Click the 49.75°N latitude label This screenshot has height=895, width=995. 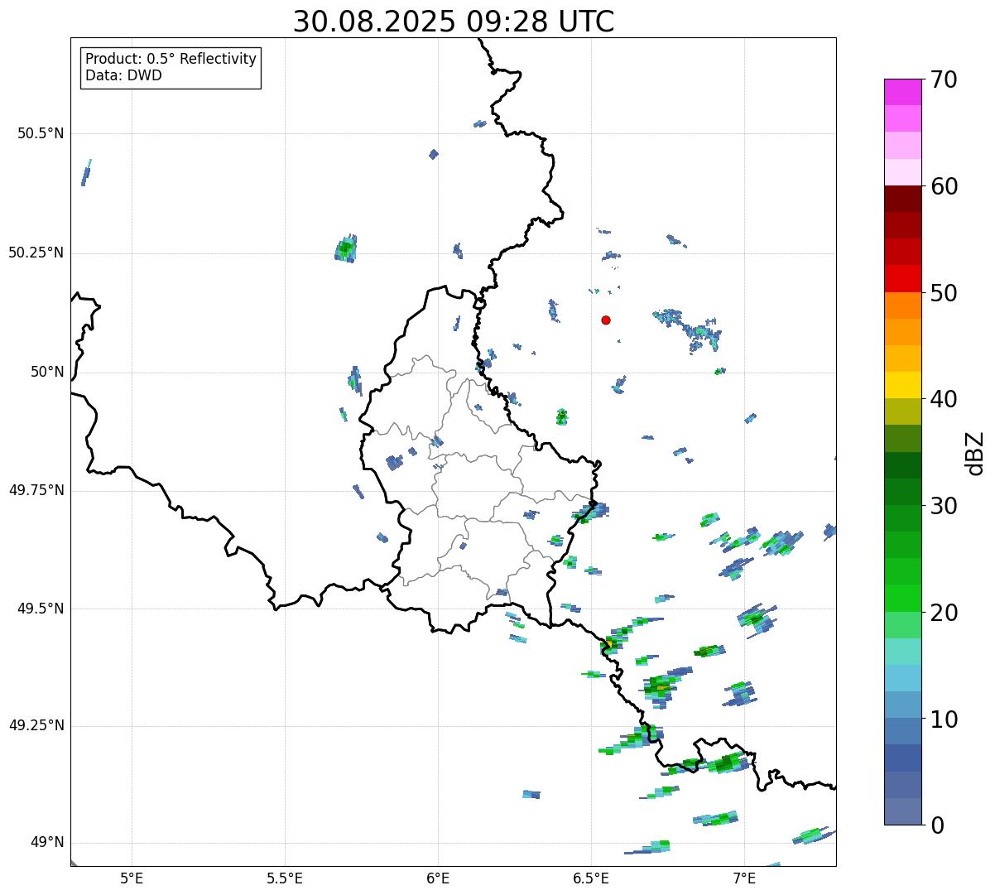click(x=36, y=490)
